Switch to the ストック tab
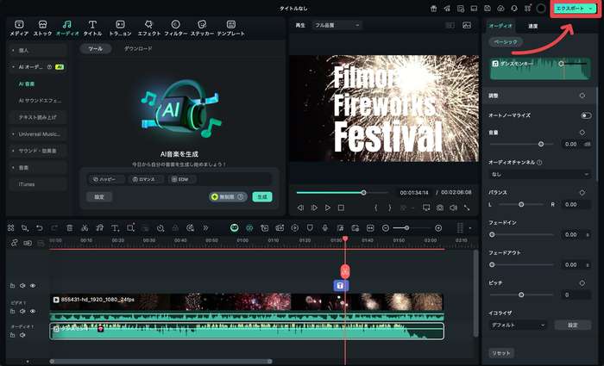This screenshot has width=604, height=366. click(42, 28)
